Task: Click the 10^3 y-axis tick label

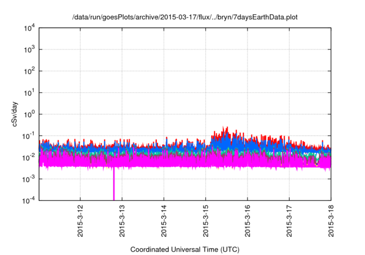Action: (x=29, y=50)
